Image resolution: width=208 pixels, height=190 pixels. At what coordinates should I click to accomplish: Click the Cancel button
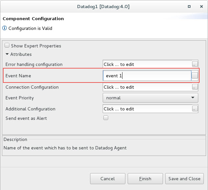[108, 179]
